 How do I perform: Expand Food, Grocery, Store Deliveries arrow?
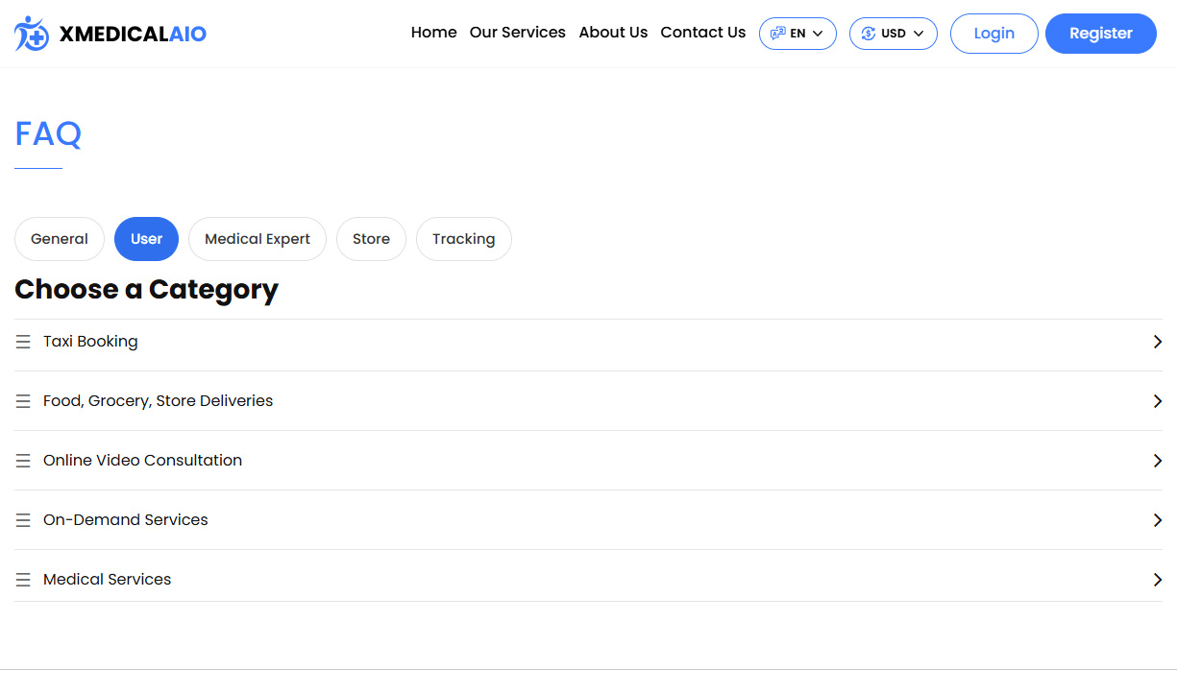1157,401
